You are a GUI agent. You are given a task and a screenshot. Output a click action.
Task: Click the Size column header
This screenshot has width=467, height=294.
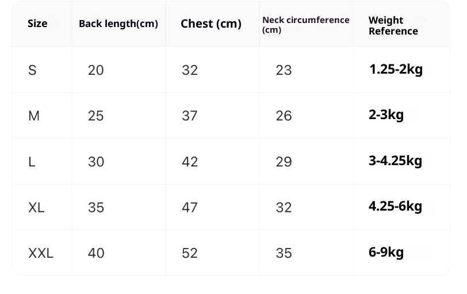pyautogui.click(x=37, y=24)
